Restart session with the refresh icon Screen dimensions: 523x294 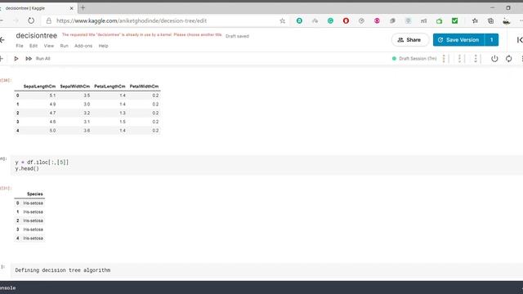[508, 59]
